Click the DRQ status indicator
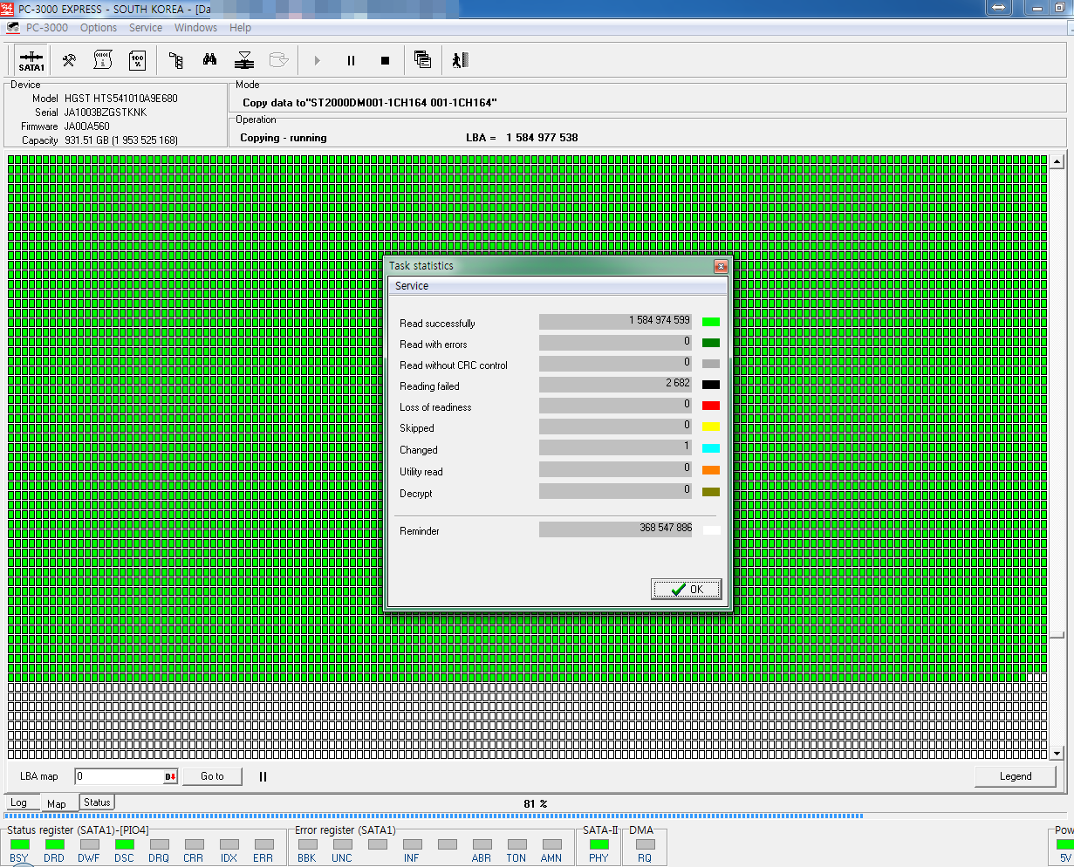This screenshot has width=1074, height=867. pos(159,844)
